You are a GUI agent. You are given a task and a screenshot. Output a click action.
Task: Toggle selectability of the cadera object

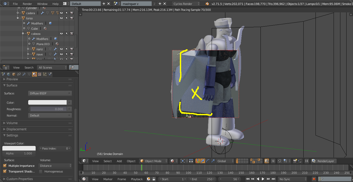pos(67,13)
